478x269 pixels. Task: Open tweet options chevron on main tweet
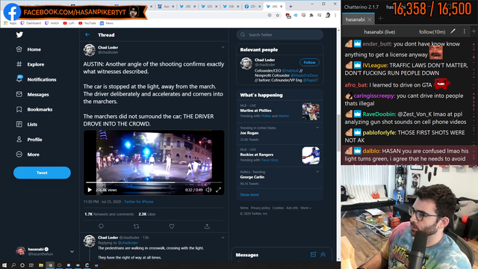tap(223, 47)
